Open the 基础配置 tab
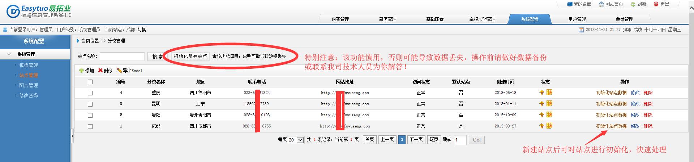Viewport: 694px width, 162px height. [x=435, y=19]
